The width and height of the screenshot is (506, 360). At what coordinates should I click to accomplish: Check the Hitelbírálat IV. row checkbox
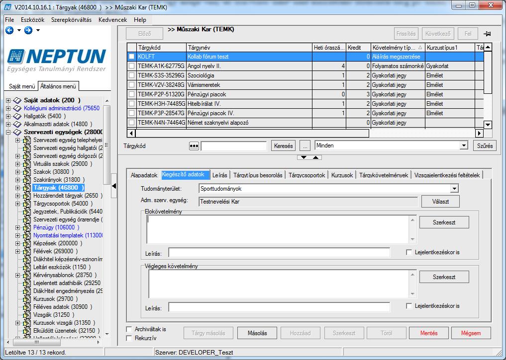coord(132,104)
